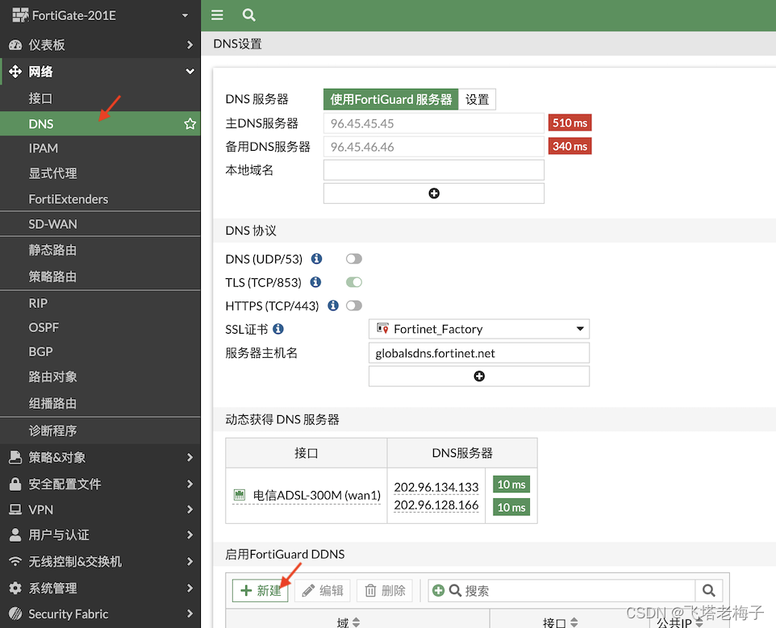Viewport: 776px width, 628px height.
Task: Toggle the hamburger menu icon
Action: coord(217,15)
